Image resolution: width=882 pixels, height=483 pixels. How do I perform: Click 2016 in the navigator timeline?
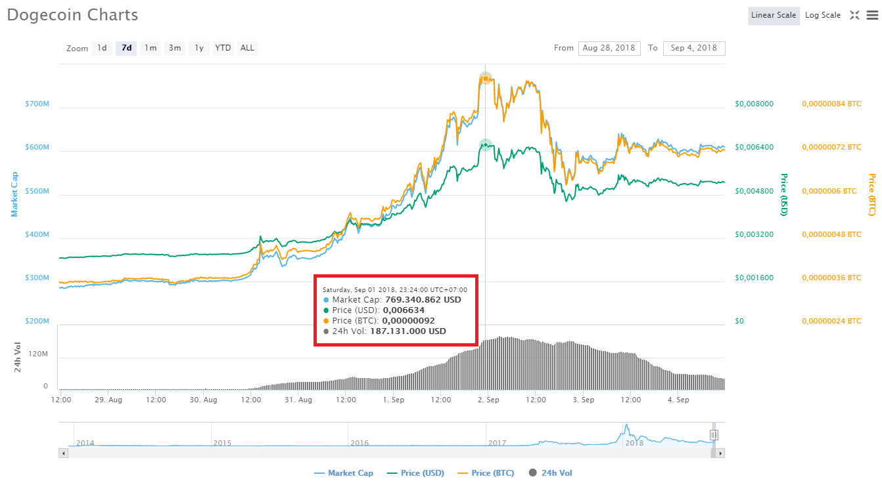point(360,443)
